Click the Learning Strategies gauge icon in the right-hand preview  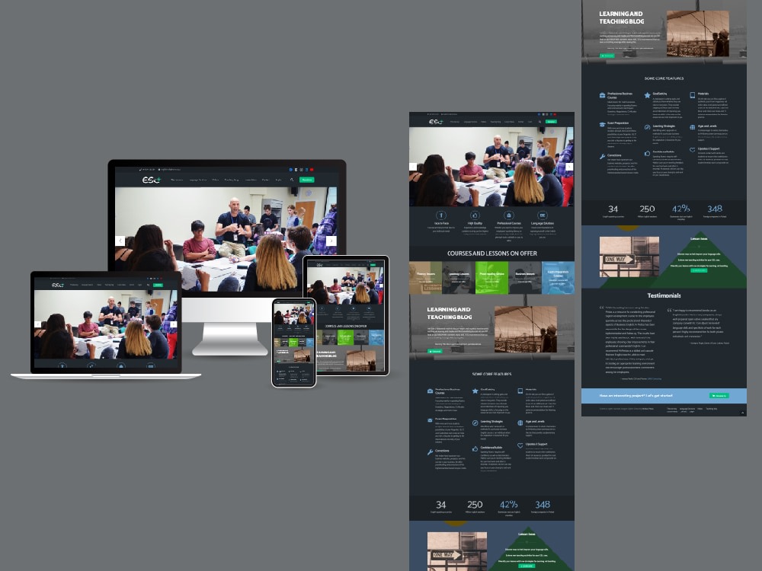[647, 127]
